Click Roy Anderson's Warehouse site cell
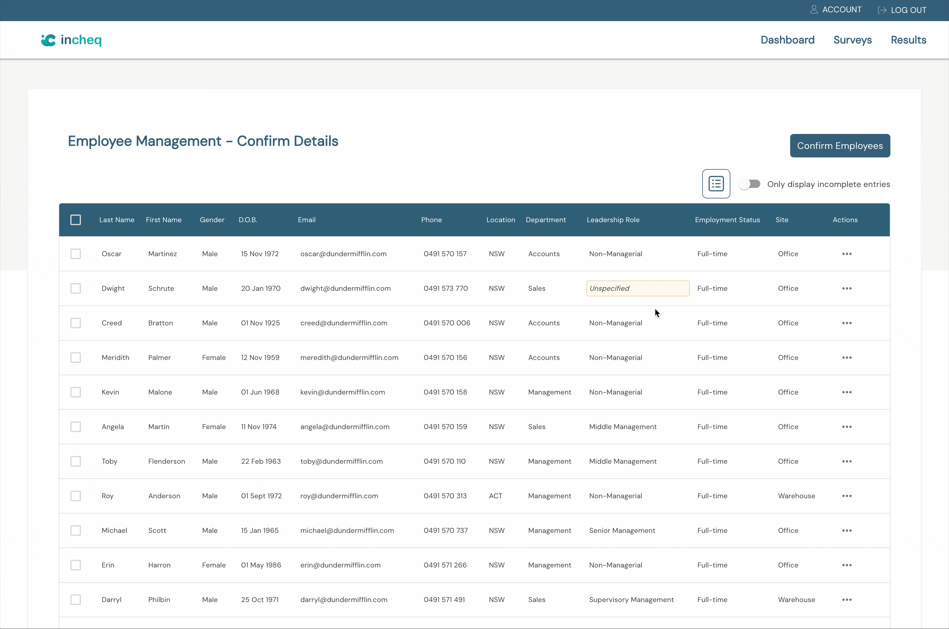Image resolution: width=949 pixels, height=629 pixels. coord(796,496)
